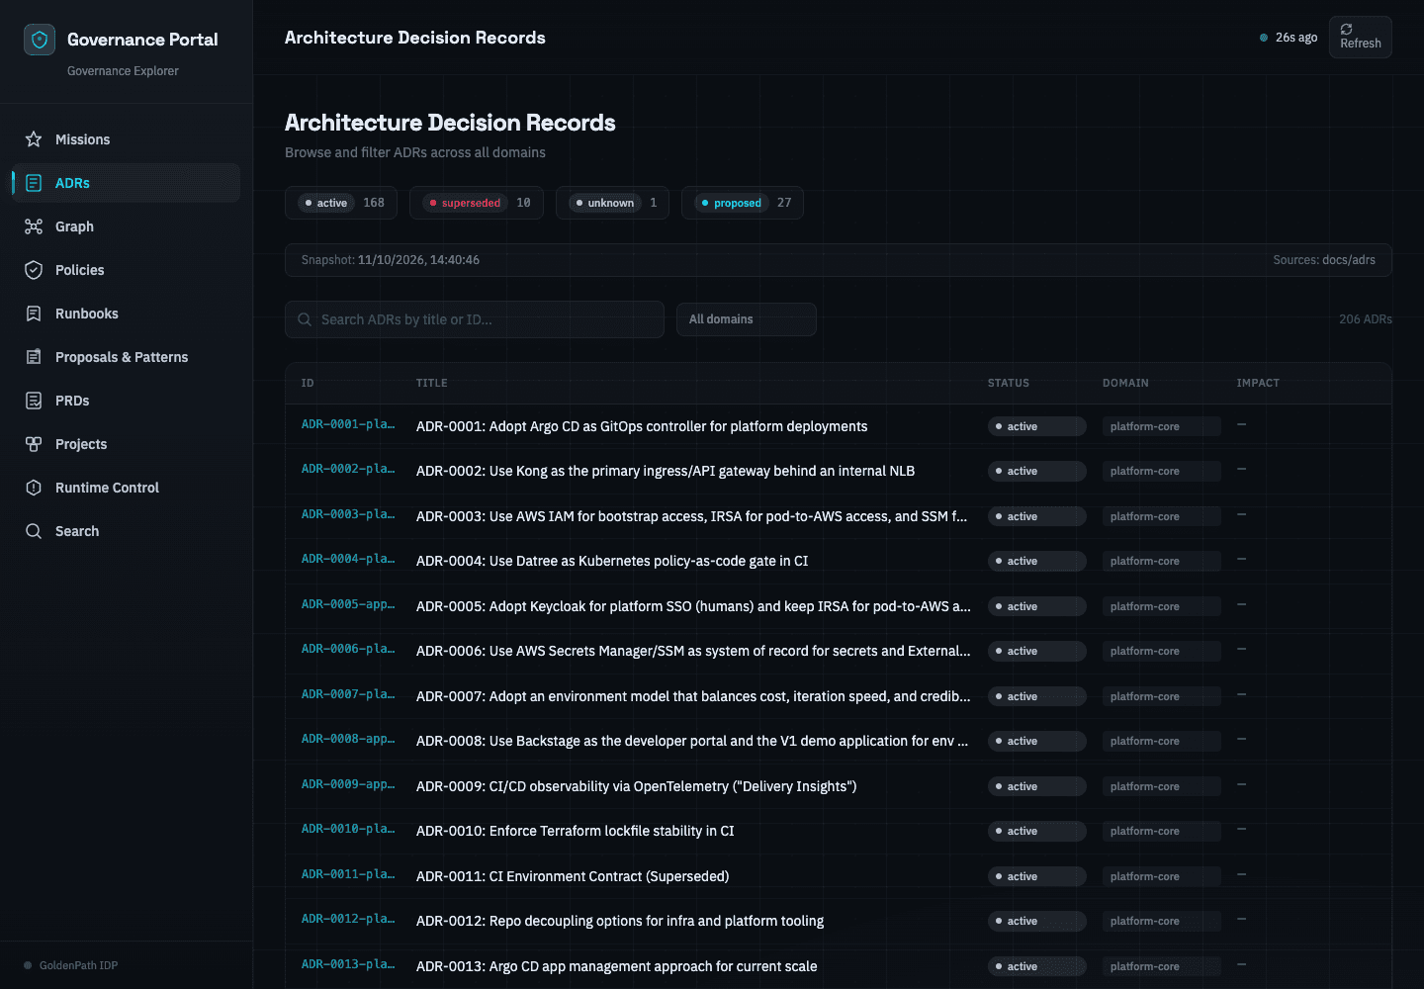Open the ADR-0009-app… ID link
Screen dimensions: 1424x989
coord(348,784)
